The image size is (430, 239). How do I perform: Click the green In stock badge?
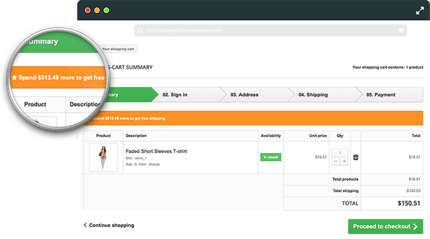click(271, 157)
